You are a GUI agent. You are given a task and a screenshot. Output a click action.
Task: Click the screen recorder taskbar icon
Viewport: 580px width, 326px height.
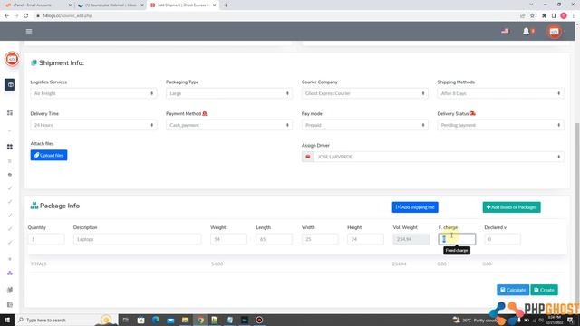tap(259, 320)
